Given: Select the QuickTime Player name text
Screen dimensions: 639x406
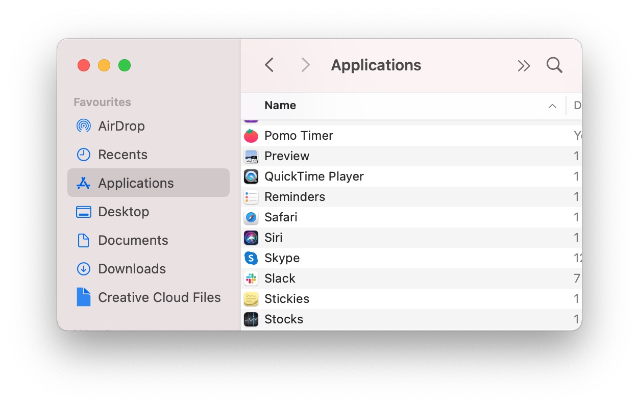Looking at the screenshot, I should 314,176.
